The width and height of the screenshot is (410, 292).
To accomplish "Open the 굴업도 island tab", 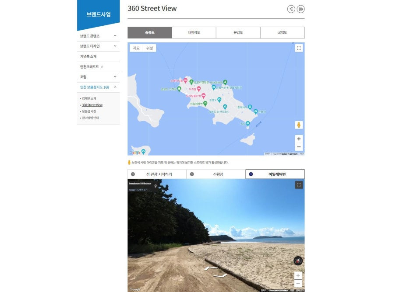I will tap(283, 33).
